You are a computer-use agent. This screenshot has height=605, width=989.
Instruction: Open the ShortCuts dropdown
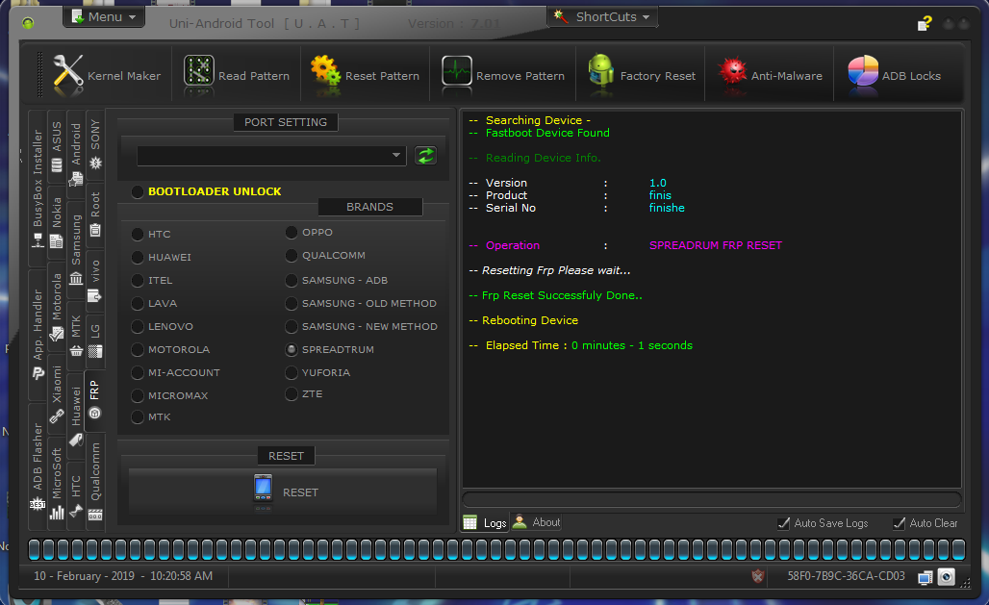pos(602,17)
